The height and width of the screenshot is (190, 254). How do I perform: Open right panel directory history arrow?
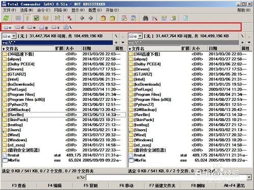249,43
